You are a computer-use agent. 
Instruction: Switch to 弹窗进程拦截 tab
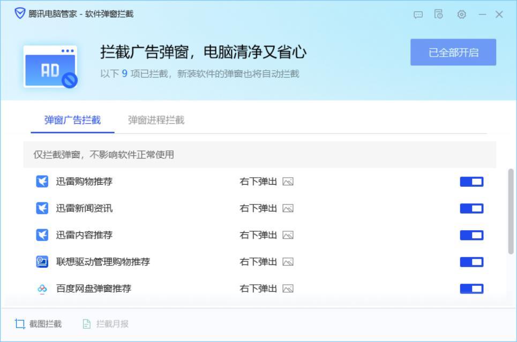(x=156, y=120)
